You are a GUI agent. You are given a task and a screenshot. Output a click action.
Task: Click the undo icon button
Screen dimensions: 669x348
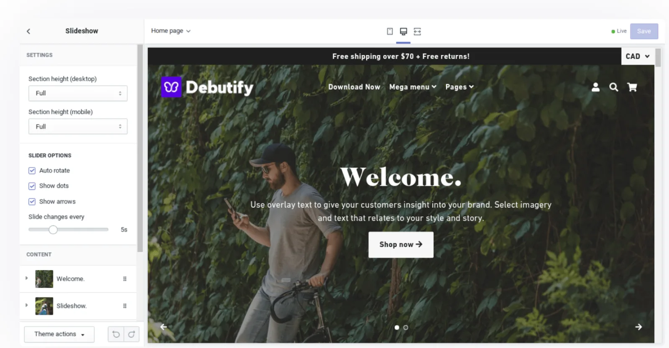click(116, 334)
